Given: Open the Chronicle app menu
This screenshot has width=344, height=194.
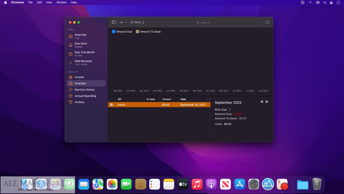Looking at the screenshot, I should tap(17, 2).
